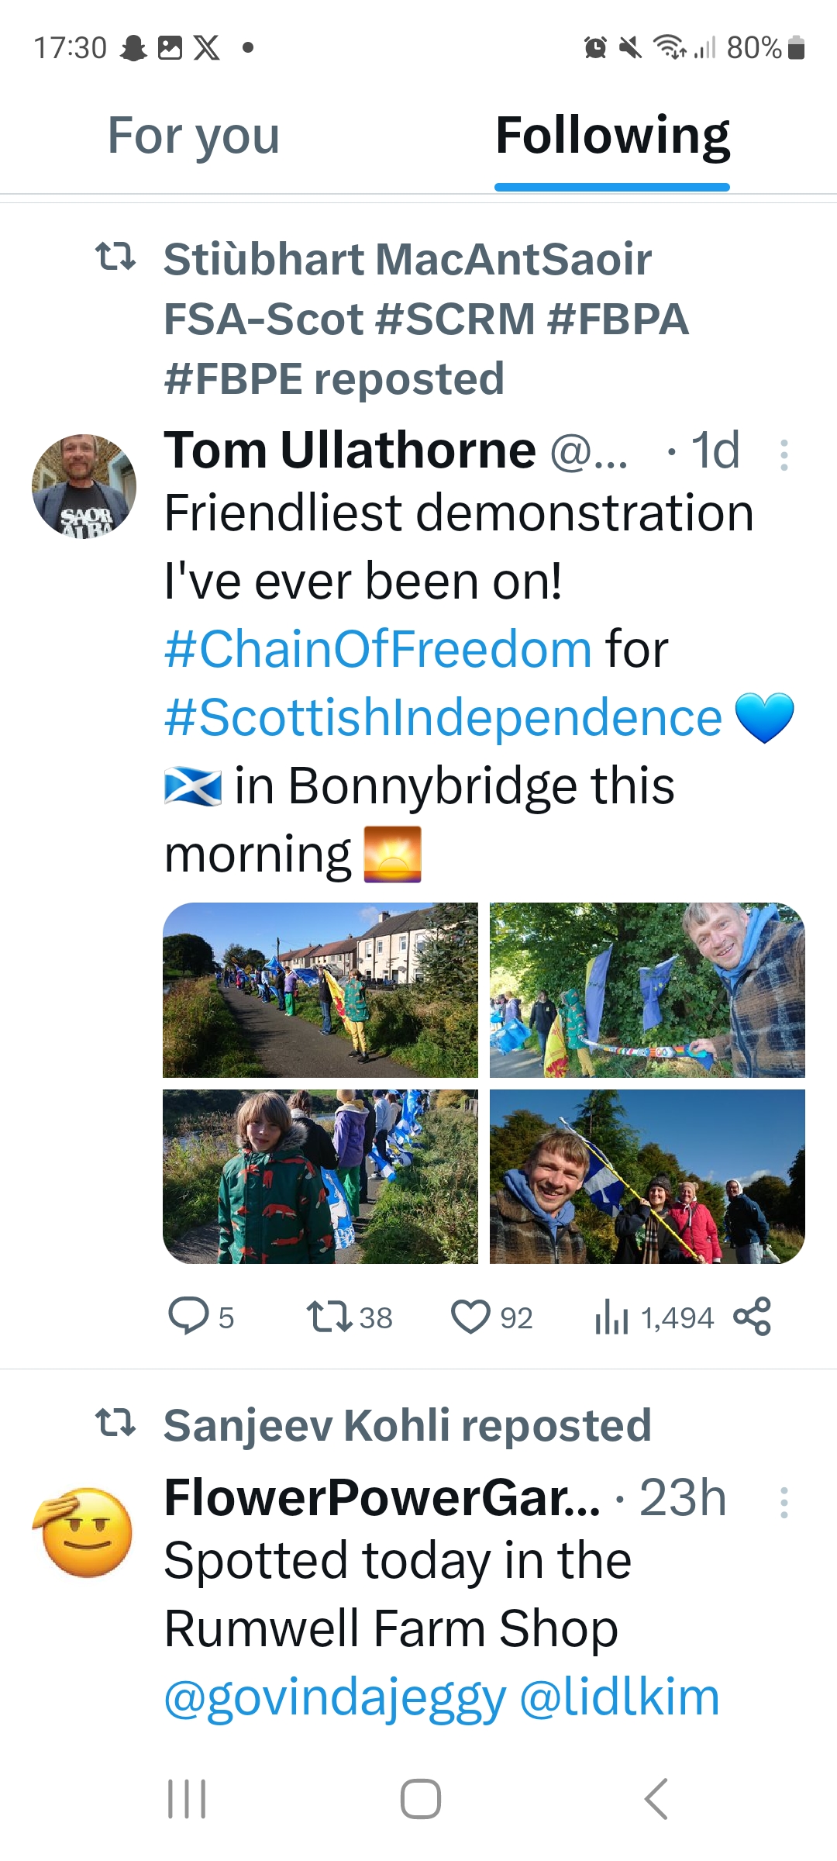Open the #ChainOfFreedom hashtag
837x1861 pixels.
coord(378,649)
